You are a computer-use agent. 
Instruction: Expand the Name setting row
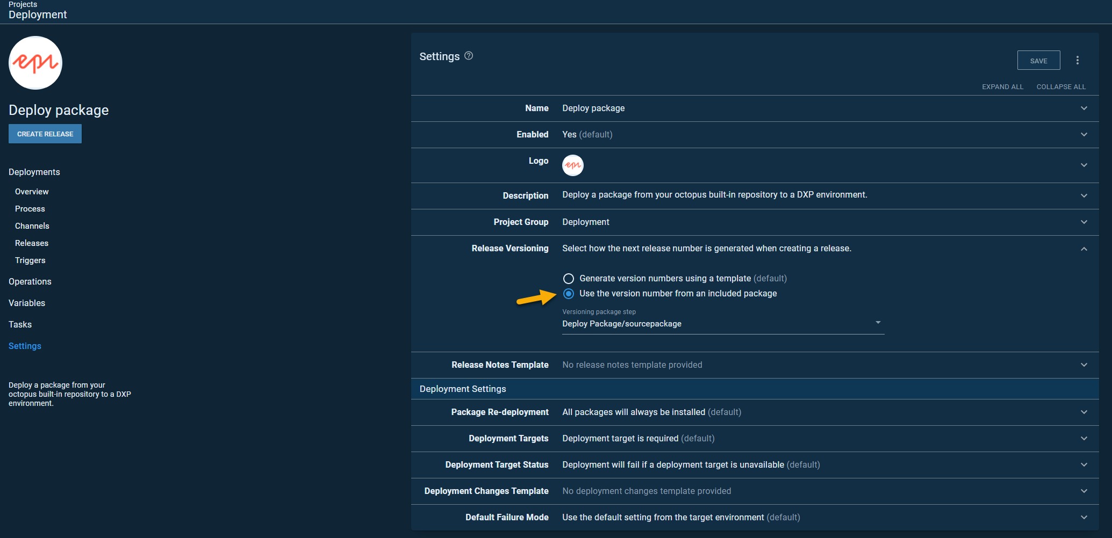tap(1084, 108)
